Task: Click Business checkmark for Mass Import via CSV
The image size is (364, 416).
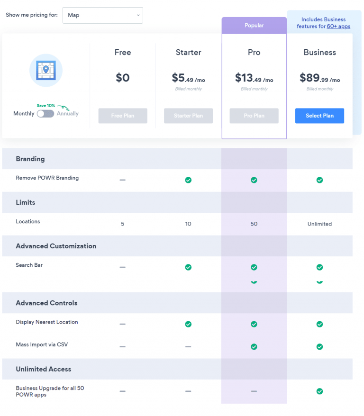Action: (x=319, y=347)
